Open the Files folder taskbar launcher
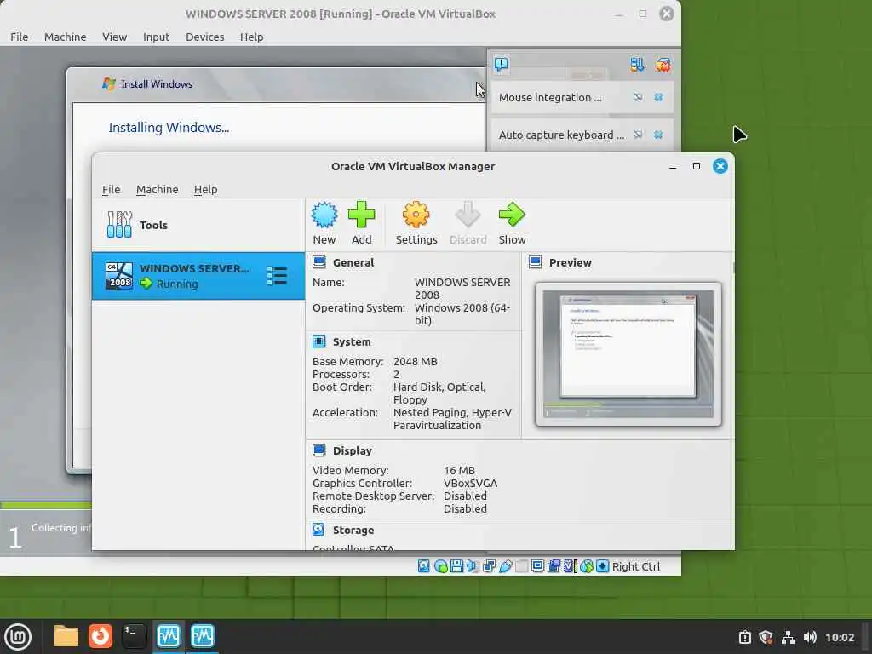872x654 pixels. click(x=66, y=636)
